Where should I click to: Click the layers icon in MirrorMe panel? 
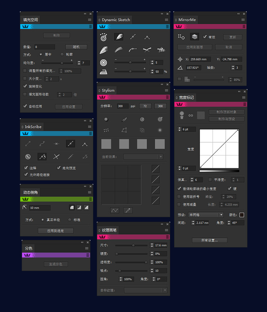pyautogui.click(x=194, y=37)
